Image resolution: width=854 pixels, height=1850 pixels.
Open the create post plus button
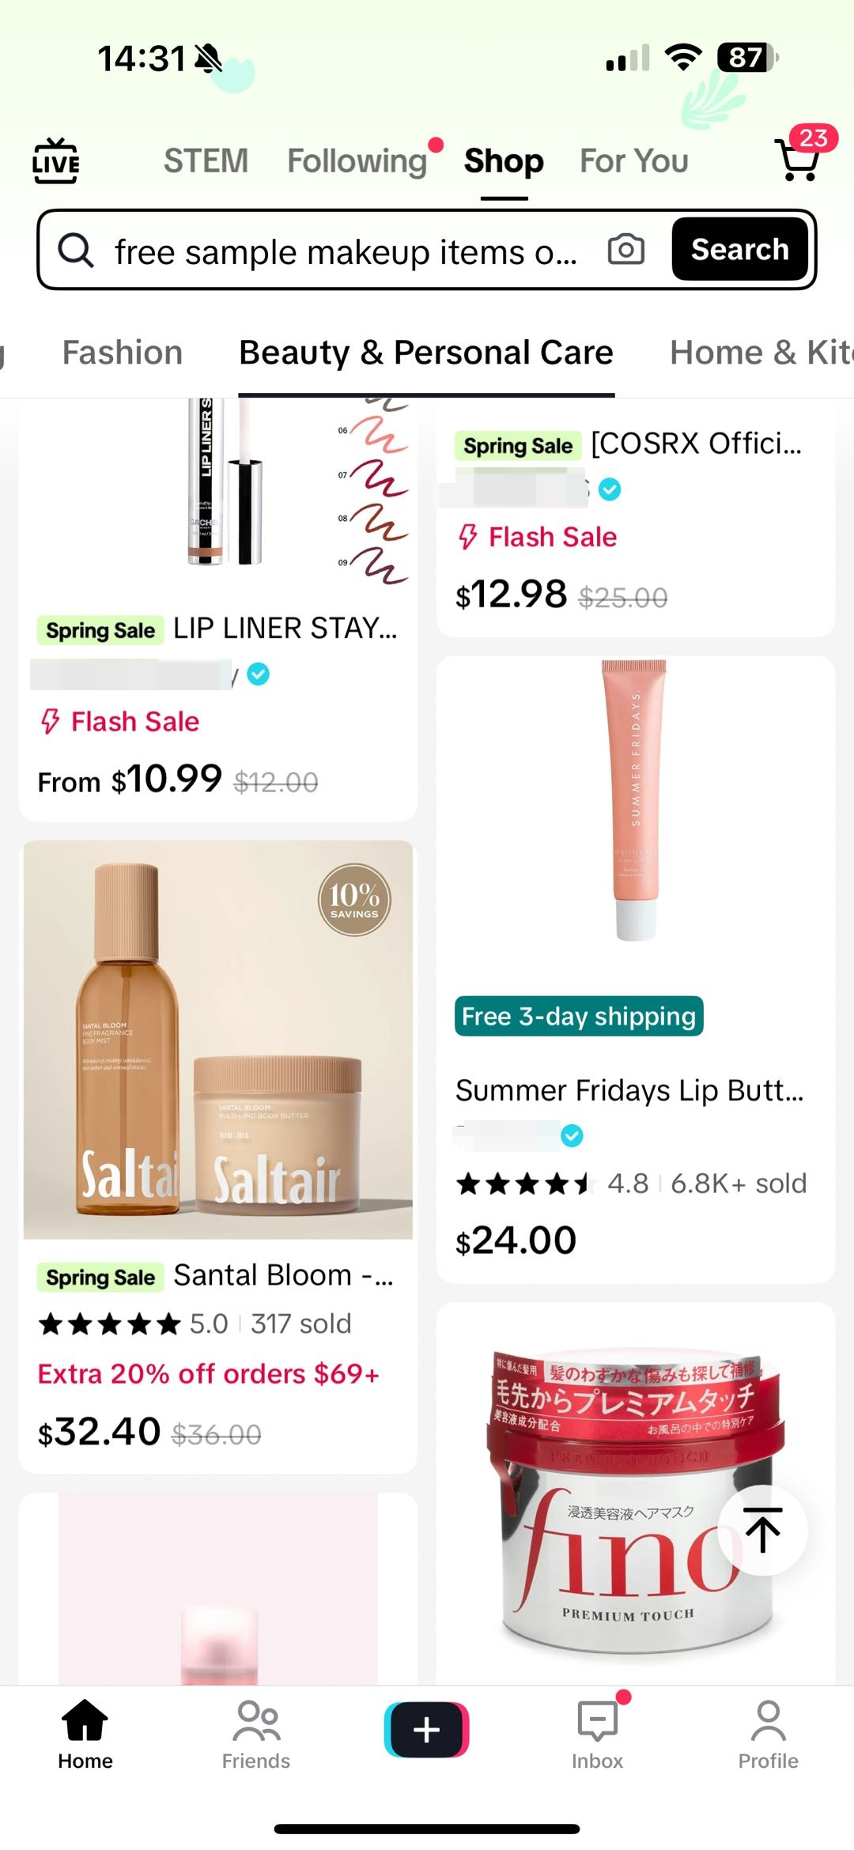coord(427,1730)
